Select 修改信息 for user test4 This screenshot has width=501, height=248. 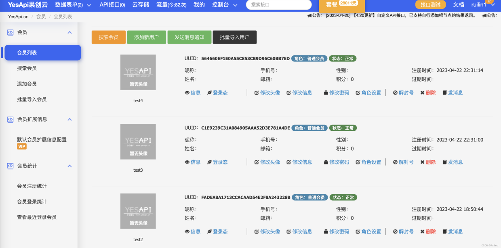301,92
